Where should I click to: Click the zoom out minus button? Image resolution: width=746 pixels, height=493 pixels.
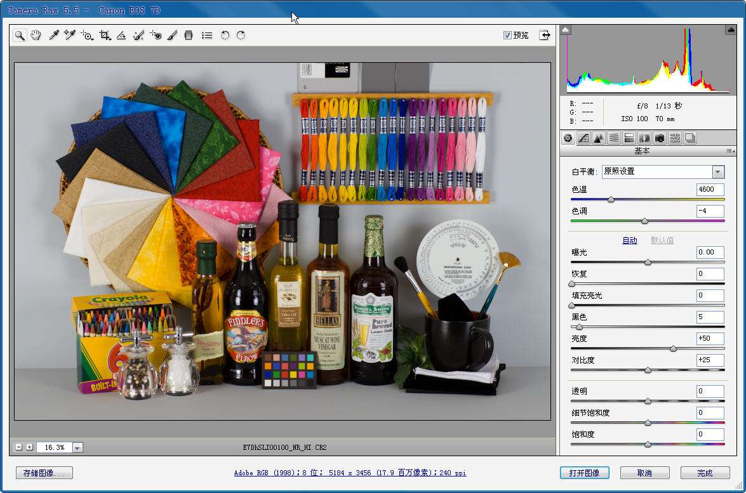(18, 447)
